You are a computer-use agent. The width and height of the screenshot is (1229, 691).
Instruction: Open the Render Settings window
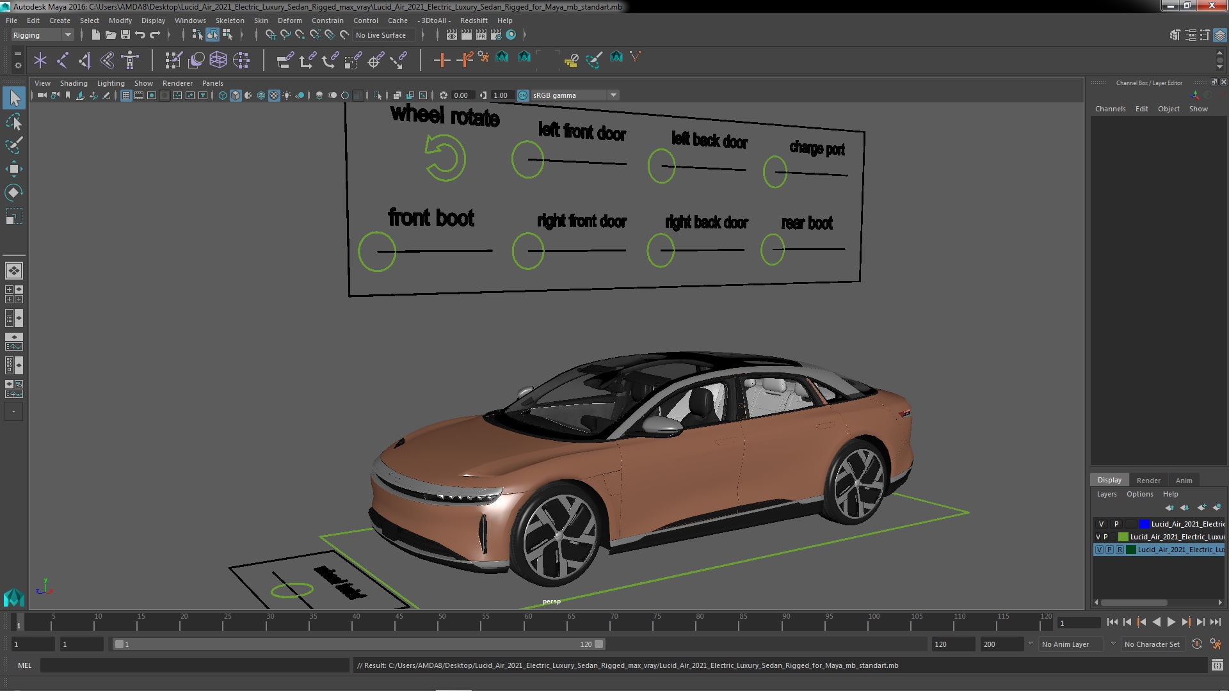click(x=495, y=35)
